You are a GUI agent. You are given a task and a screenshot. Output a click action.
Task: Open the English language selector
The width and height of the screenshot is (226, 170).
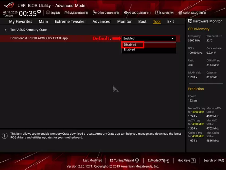point(53,12)
